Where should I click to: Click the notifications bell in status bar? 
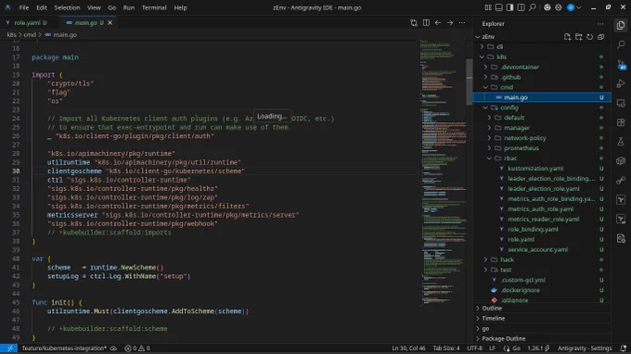tap(624, 348)
